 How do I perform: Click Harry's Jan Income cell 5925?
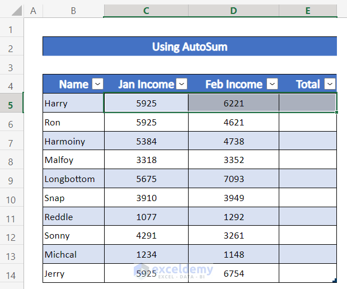[x=146, y=103]
